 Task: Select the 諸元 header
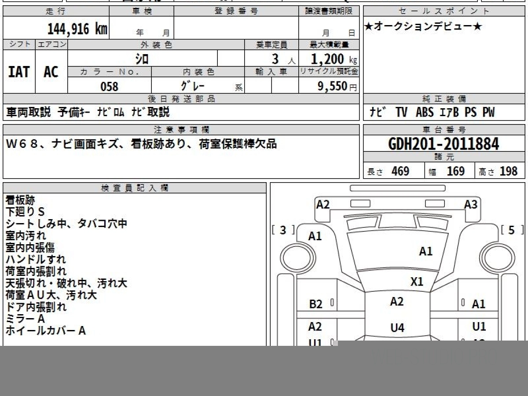click(444, 157)
